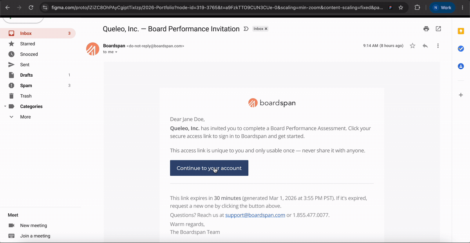
Task: Open site information icon in address bar
Action: (x=45, y=7)
